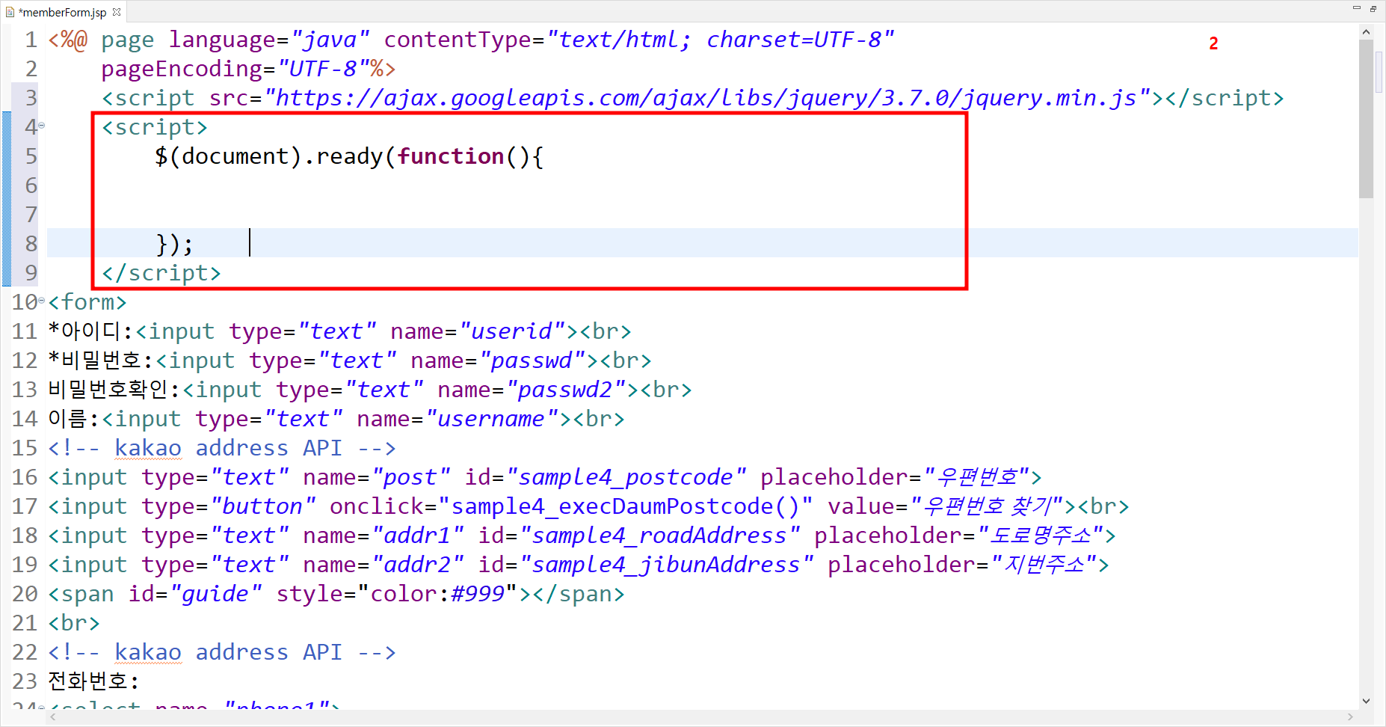The height and width of the screenshot is (727, 1386).
Task: Click the "addr1" name value
Action: click(418, 536)
